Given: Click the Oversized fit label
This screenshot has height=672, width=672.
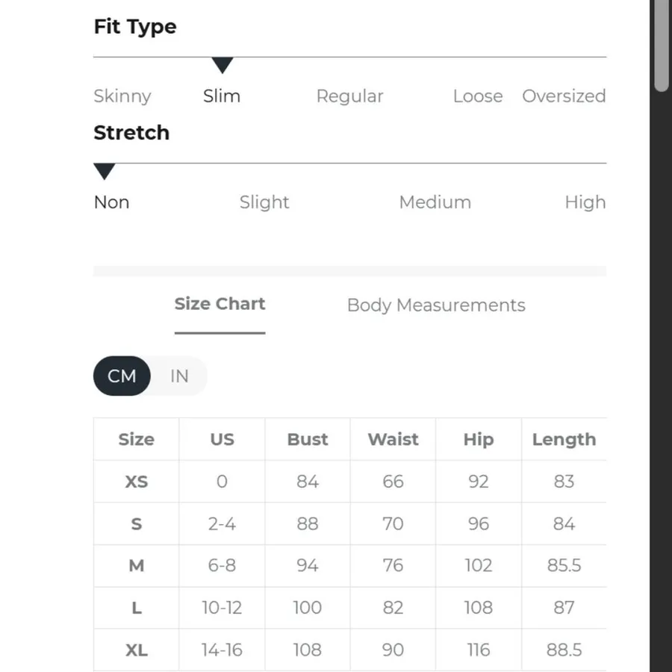Looking at the screenshot, I should tap(564, 96).
